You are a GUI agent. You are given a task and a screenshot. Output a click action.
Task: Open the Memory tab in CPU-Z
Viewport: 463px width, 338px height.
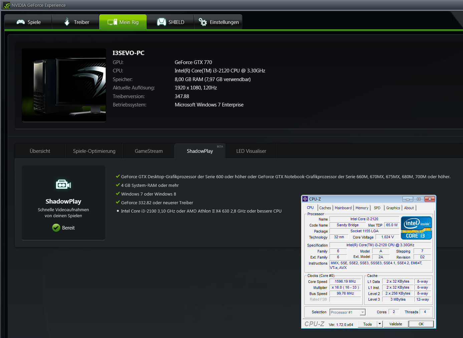pos(362,208)
